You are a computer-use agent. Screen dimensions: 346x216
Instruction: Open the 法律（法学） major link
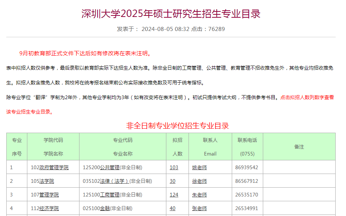tap(115, 181)
